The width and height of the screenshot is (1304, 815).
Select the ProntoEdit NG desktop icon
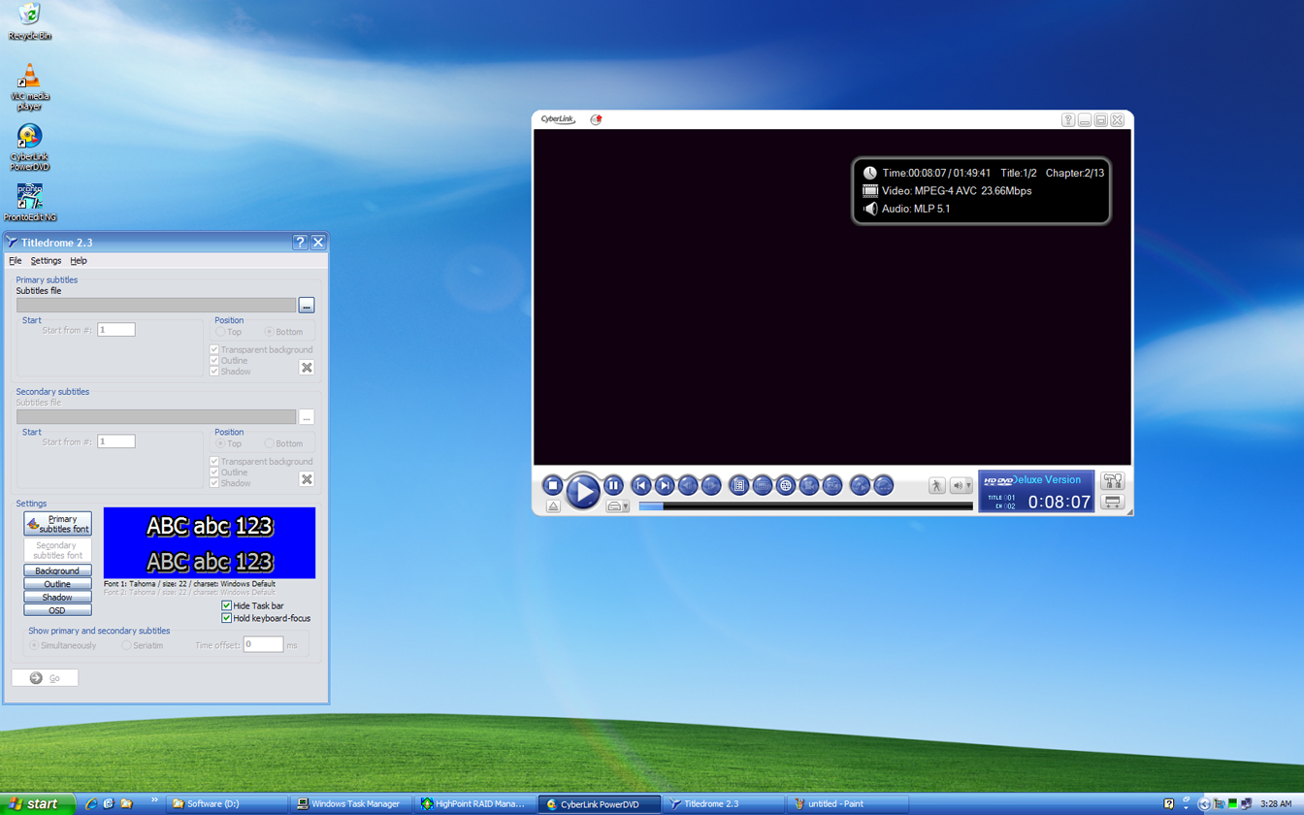coord(30,203)
